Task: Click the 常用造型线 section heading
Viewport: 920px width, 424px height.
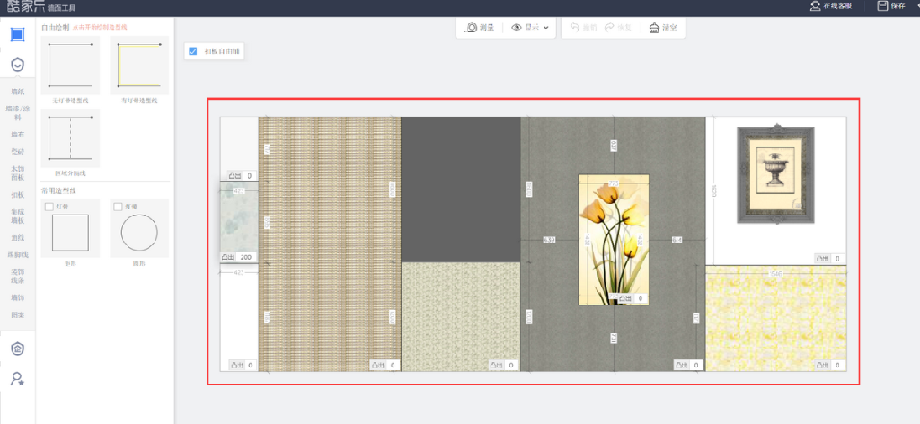Action: pos(58,190)
